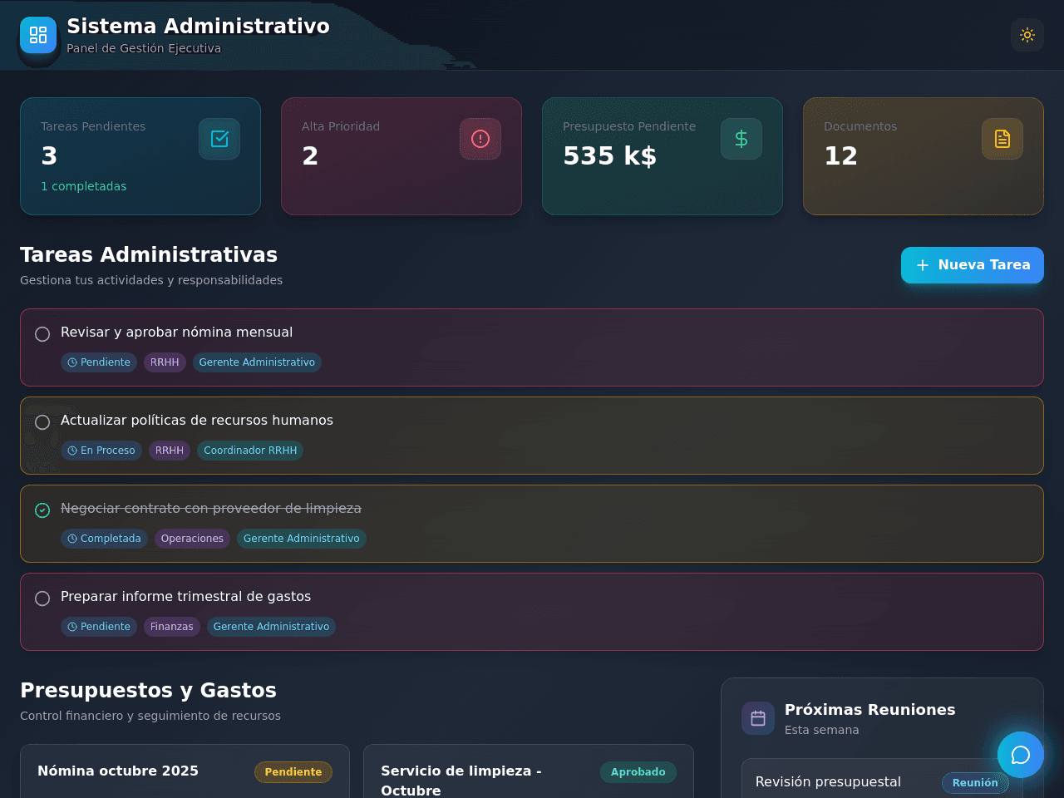Screen dimensions: 1064x798
Task: Click the Nómina octubre 2025 budget title
Action: (118, 771)
